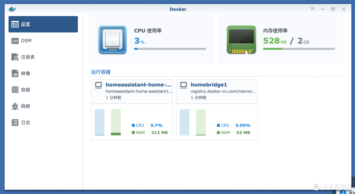Close the Docker window

(x=343, y=9)
